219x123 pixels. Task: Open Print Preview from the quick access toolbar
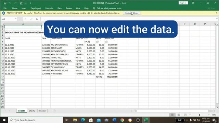tap(21, 3)
